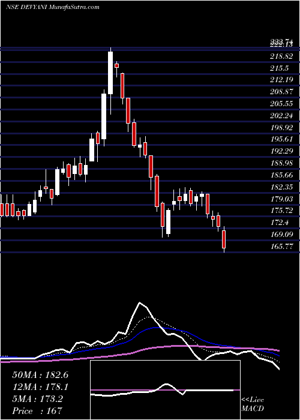300x420 pixels.
Task: Click the 202.24 price level label
Action: (281, 116)
